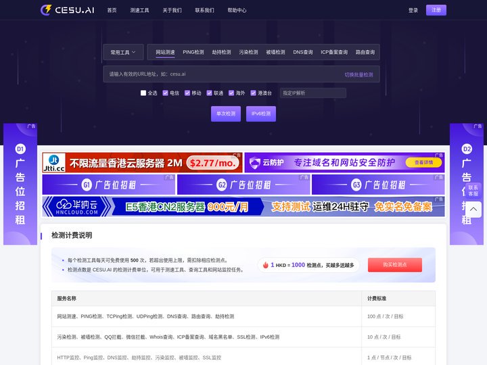The width and height of the screenshot is (487, 365).
Task: Click the row starting with HTTP监控、Ping监控
Action: [243, 357]
